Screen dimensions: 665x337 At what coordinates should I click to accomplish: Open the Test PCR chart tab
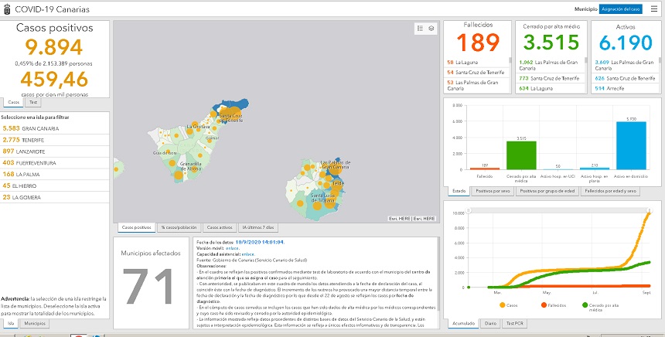[516, 323]
